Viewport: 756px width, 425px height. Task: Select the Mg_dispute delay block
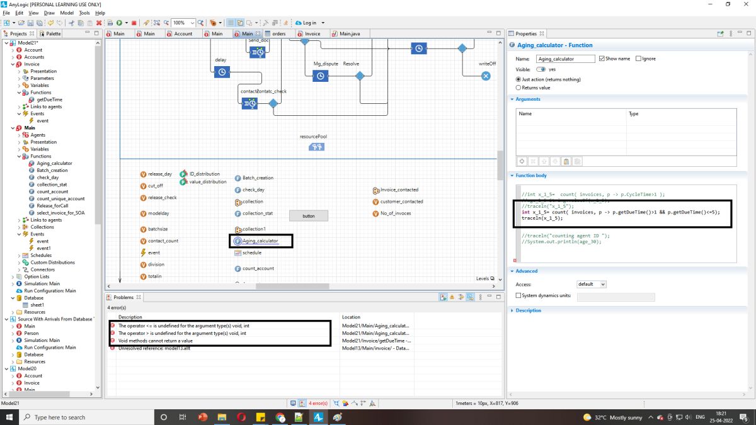pyautogui.click(x=320, y=76)
